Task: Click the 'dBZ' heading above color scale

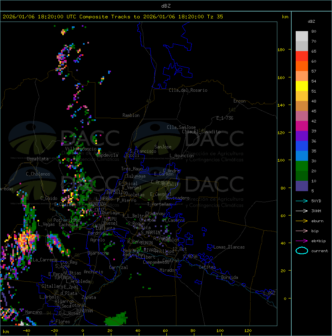Action: [311, 22]
